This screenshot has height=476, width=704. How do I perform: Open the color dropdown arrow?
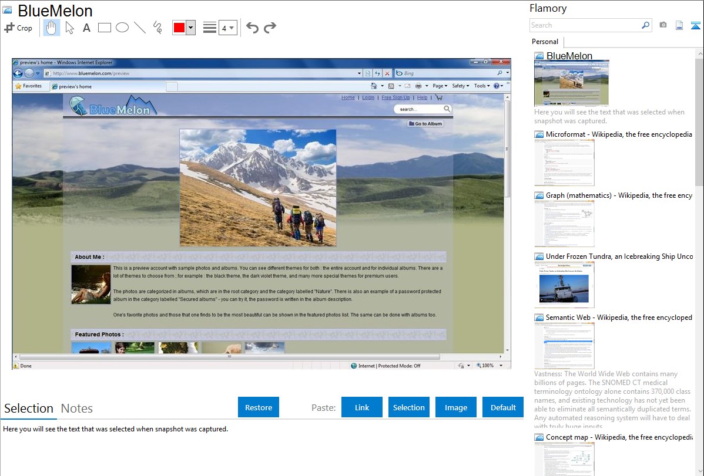tap(191, 28)
